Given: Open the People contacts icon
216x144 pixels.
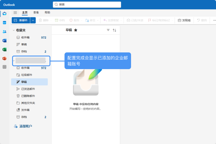Looking at the screenshot, I should (4, 31).
